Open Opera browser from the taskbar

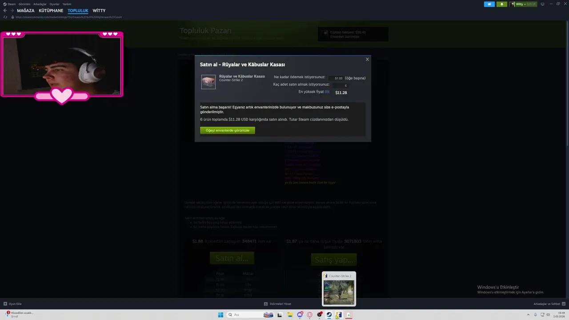(x=309, y=315)
